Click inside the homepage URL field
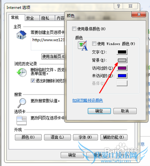The image size is (150, 166). 48,43
